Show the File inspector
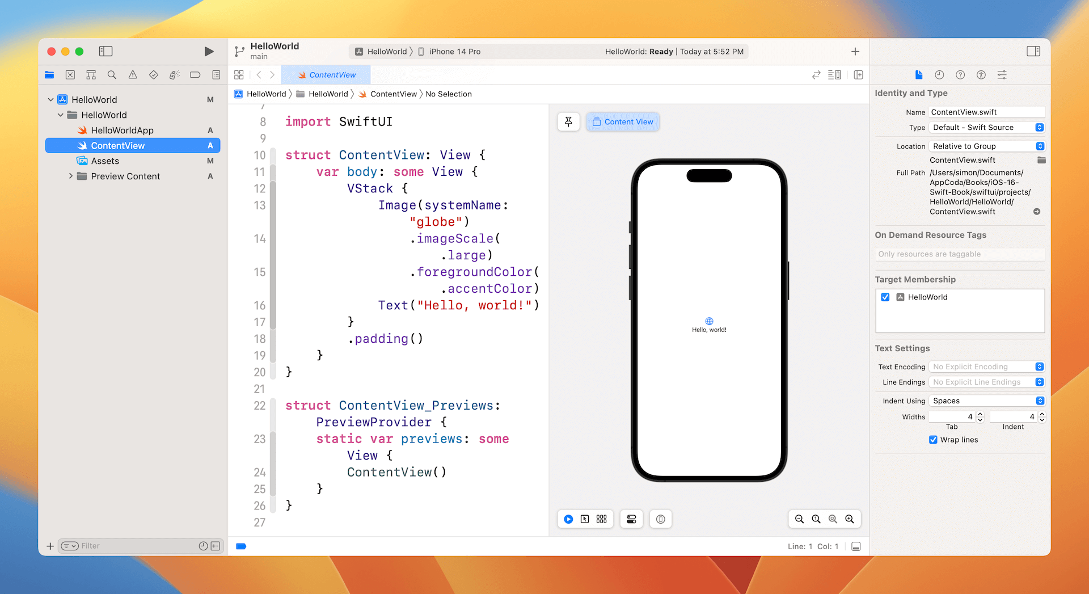The image size is (1089, 594). pos(919,74)
